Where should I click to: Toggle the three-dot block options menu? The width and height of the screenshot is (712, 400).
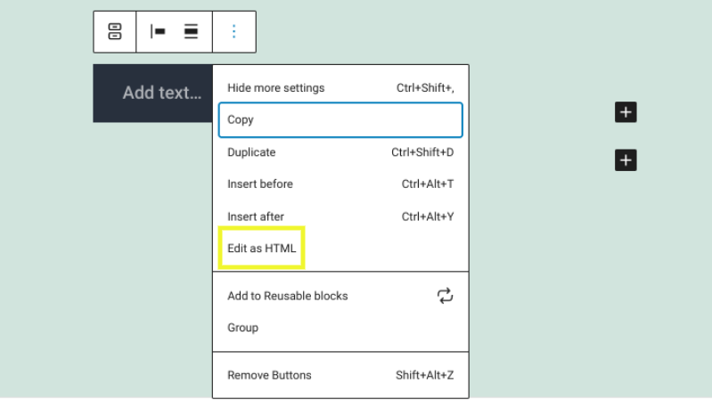pyautogui.click(x=234, y=32)
